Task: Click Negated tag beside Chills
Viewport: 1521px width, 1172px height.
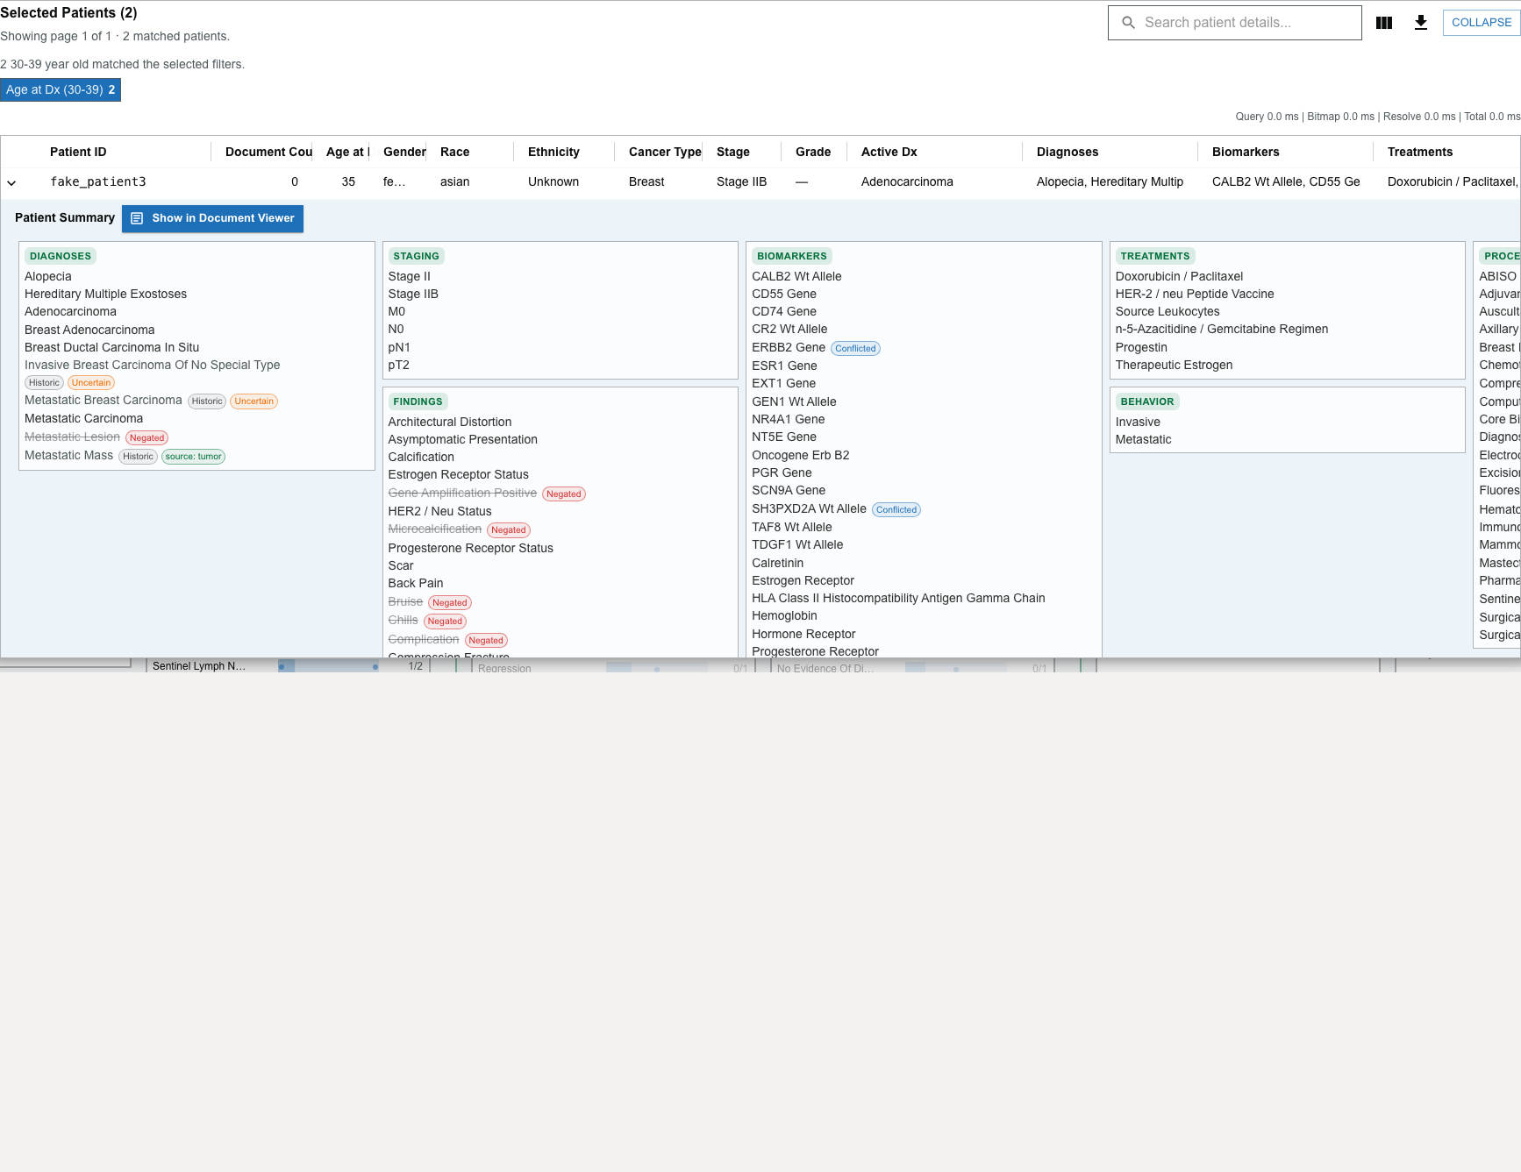Action: pyautogui.click(x=446, y=622)
